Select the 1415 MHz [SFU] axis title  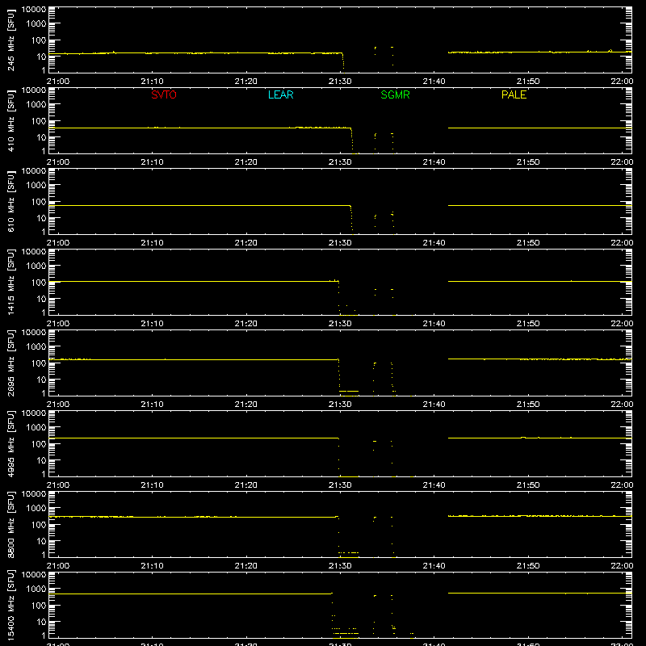point(10,283)
